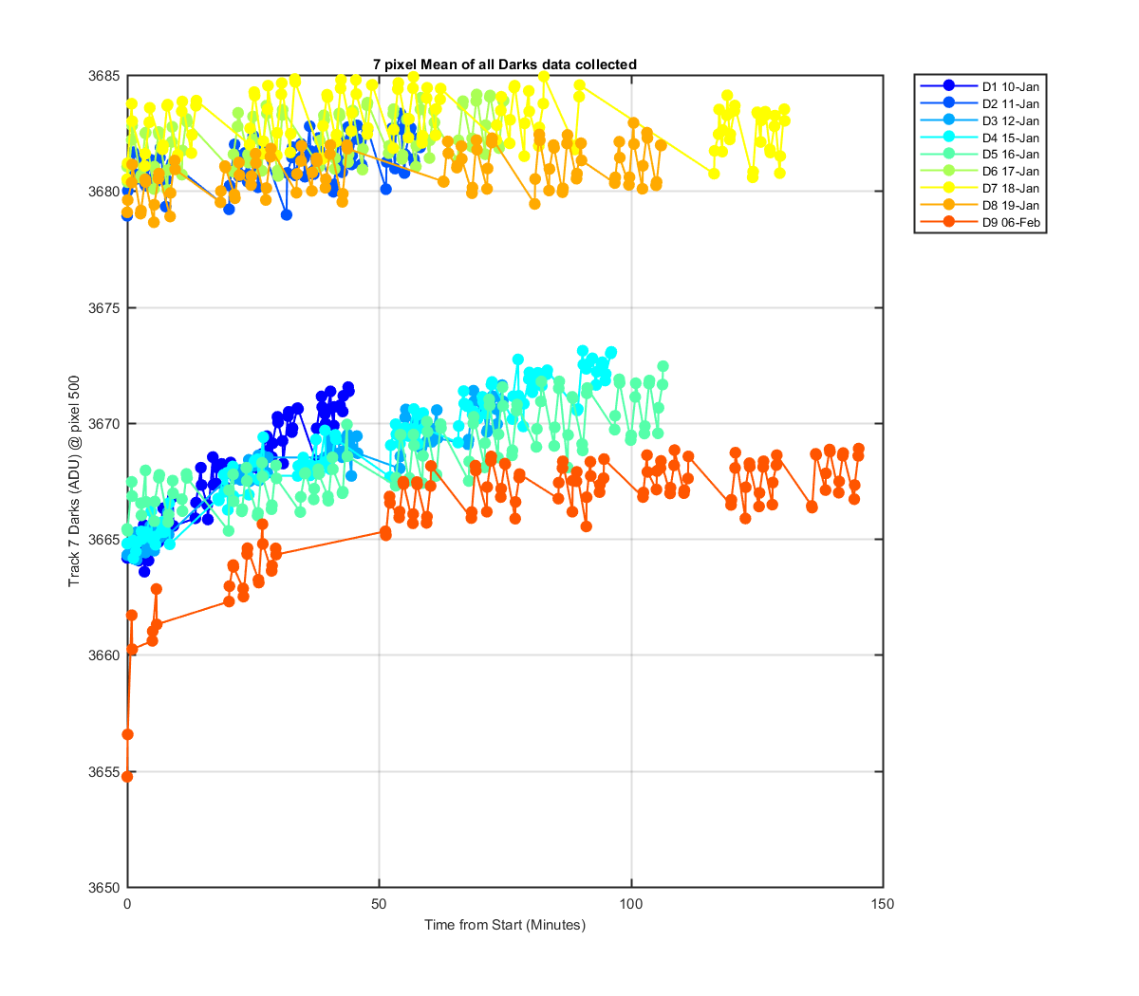The height and width of the screenshot is (996, 1139).
Task: Click the D9 orange-red legend marker
Action: [949, 223]
